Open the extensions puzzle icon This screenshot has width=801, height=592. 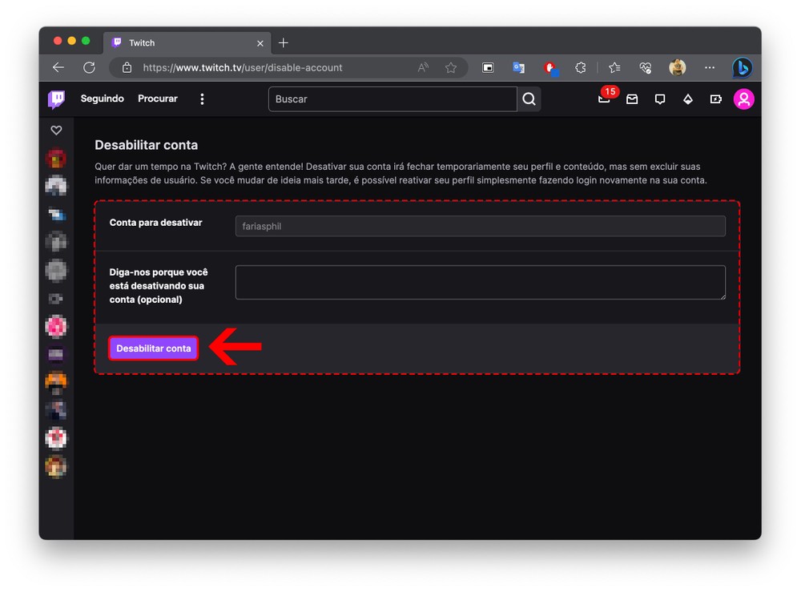click(x=580, y=67)
